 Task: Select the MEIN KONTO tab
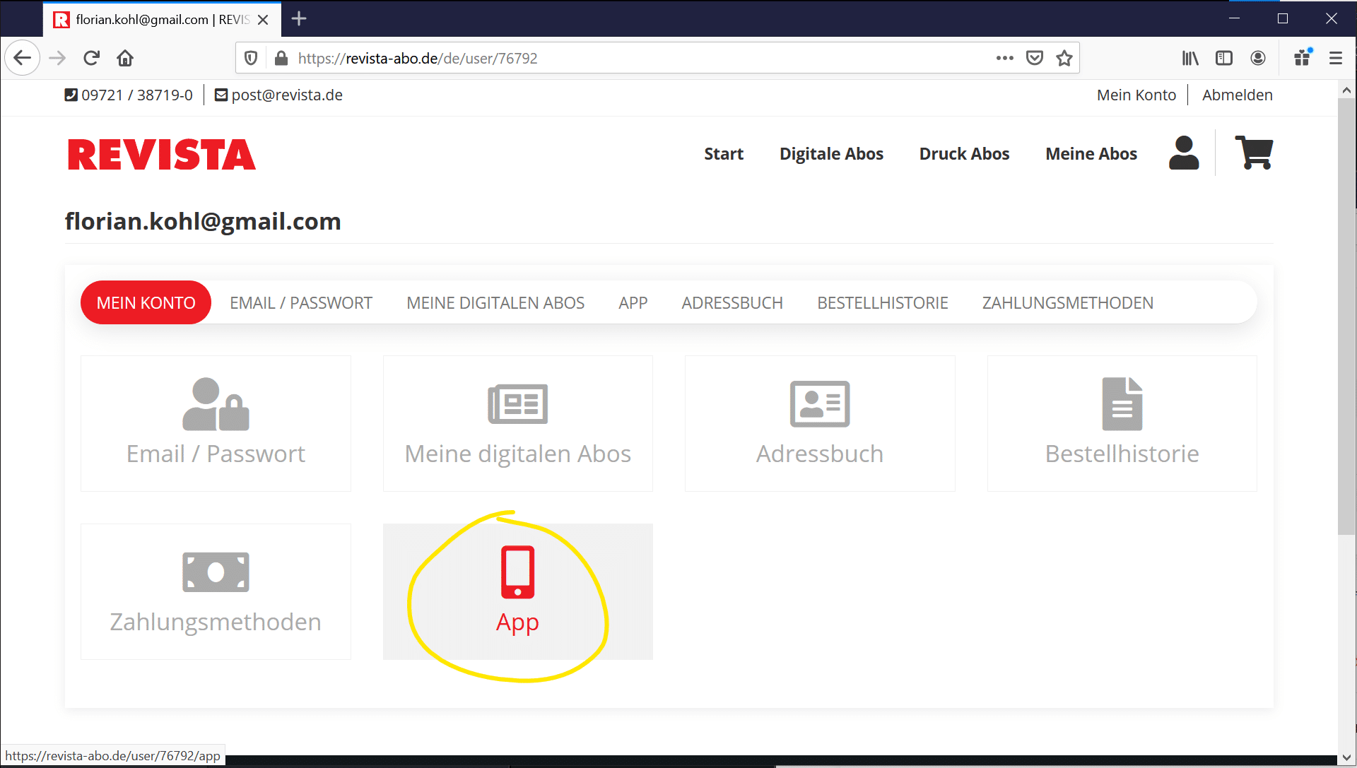[x=146, y=302]
